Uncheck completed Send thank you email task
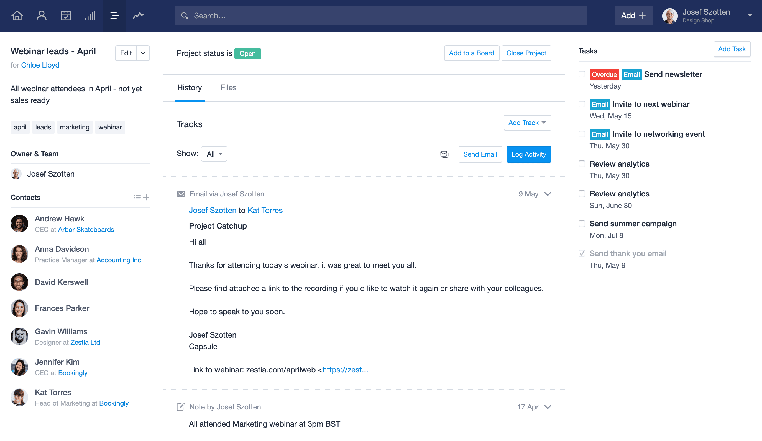This screenshot has height=441, width=762. click(582, 253)
